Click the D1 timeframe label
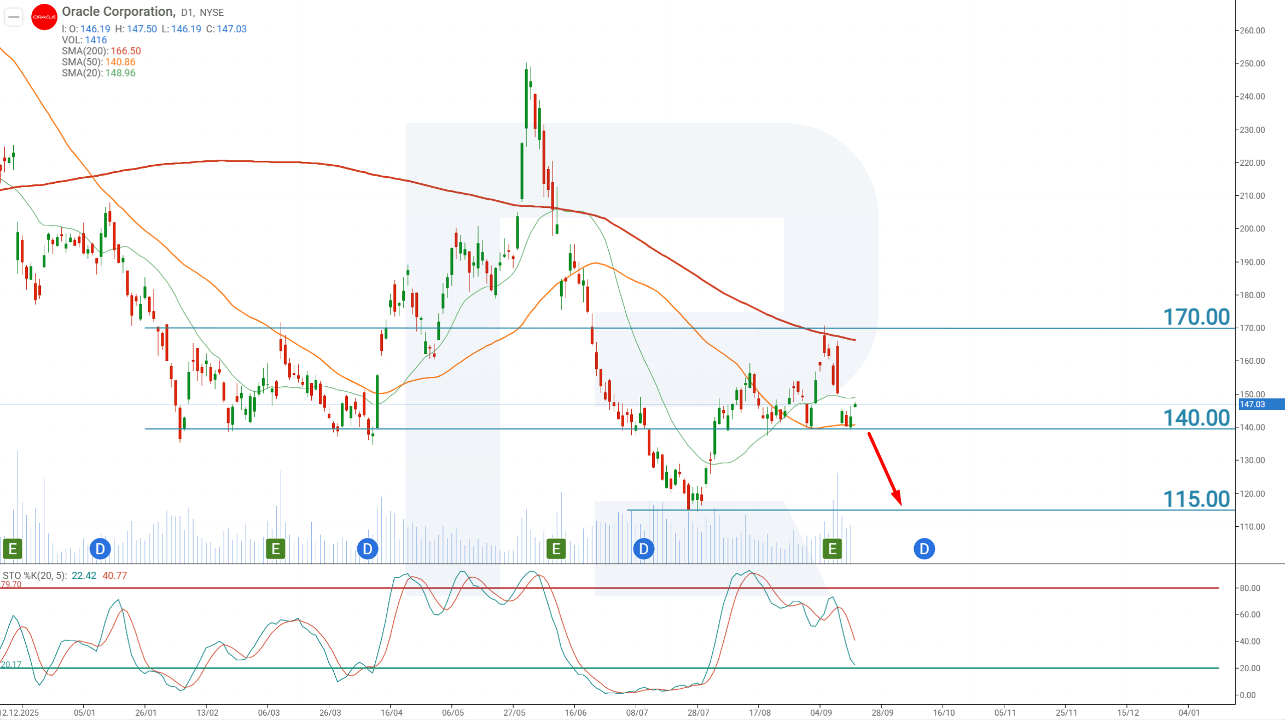Viewport: 1285px width, 720px height. pyautogui.click(x=187, y=13)
